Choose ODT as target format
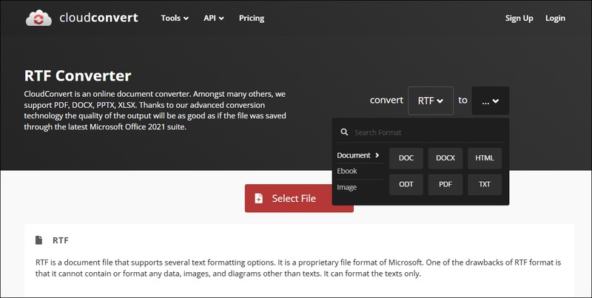 click(406, 184)
